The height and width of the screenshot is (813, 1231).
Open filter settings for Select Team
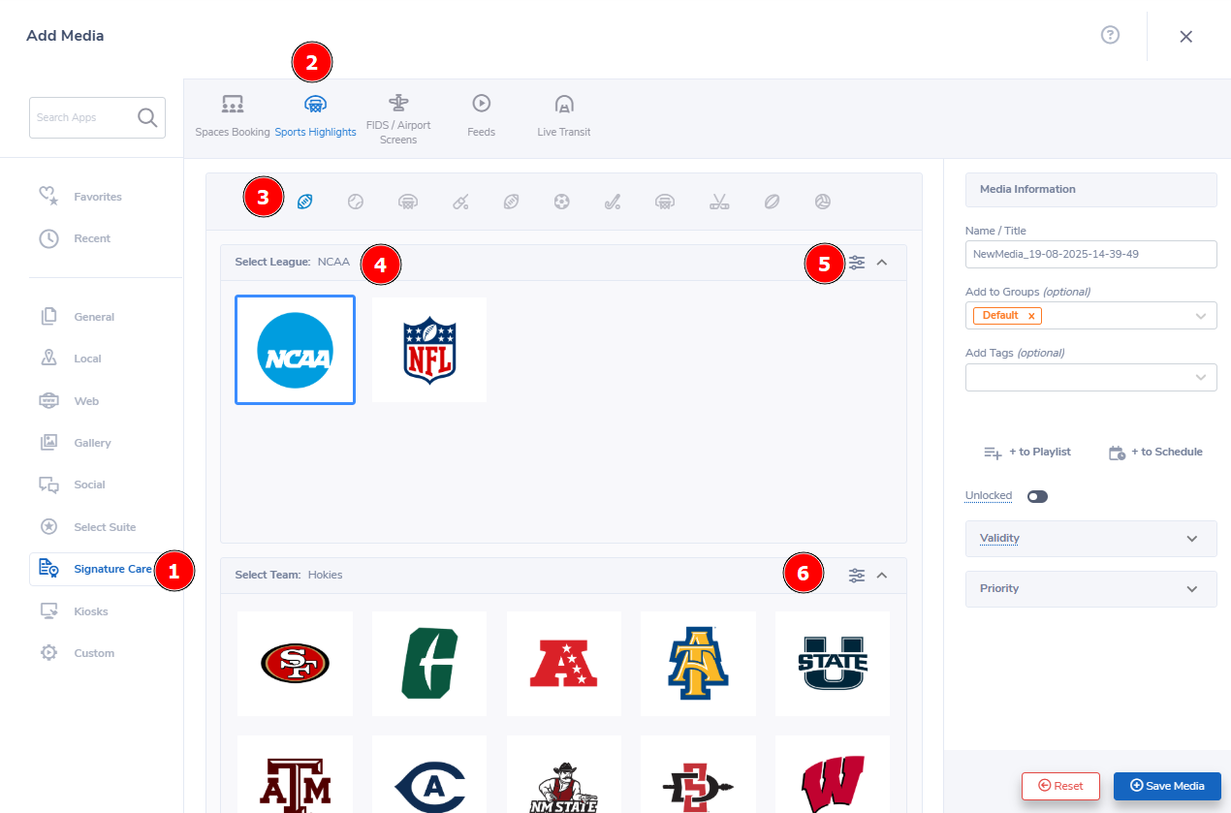point(857,576)
